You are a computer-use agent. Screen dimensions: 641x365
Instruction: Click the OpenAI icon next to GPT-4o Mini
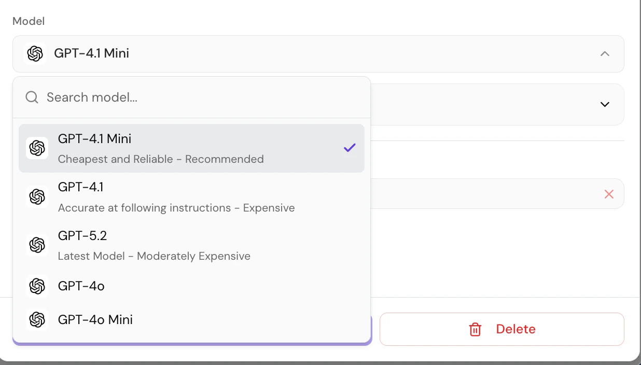(37, 319)
